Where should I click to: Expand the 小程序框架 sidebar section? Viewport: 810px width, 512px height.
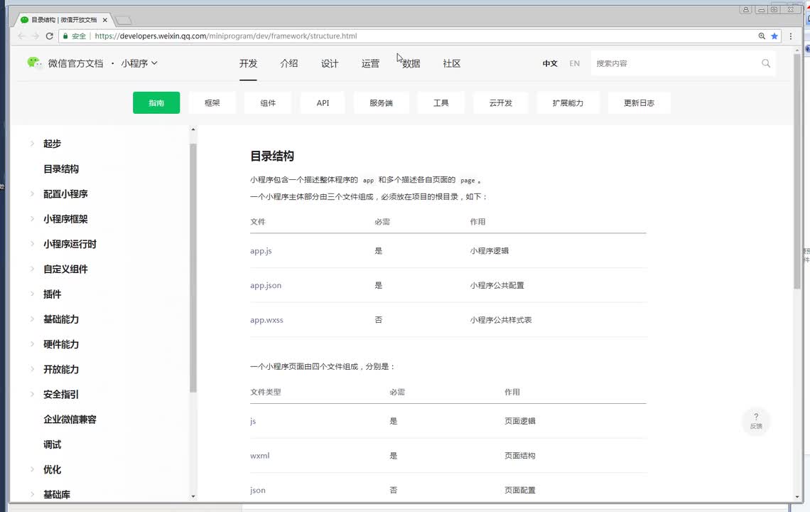click(x=32, y=219)
